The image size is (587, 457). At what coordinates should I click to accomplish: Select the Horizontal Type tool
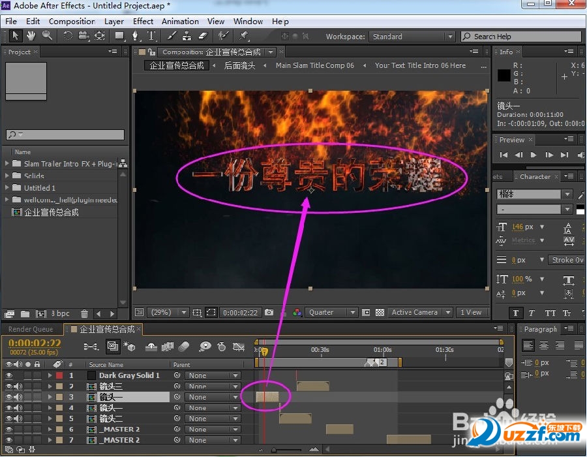151,36
